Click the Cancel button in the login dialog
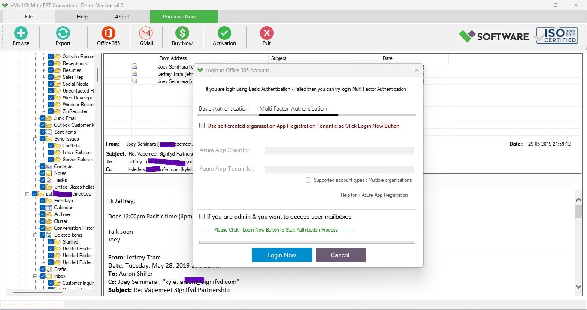The image size is (587, 310). click(340, 255)
